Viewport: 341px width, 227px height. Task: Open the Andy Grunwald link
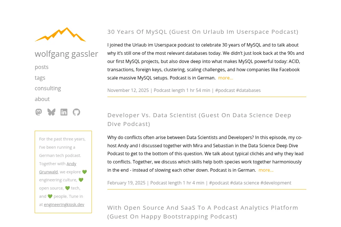coord(58,168)
